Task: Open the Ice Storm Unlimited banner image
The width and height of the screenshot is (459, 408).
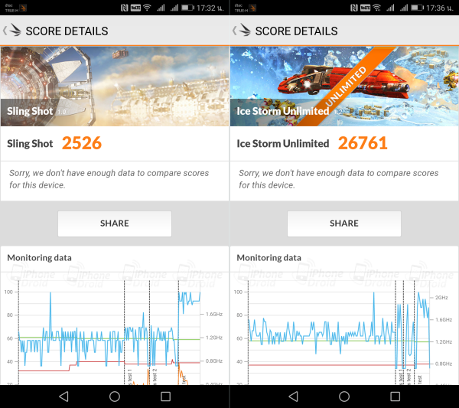Action: (x=344, y=86)
